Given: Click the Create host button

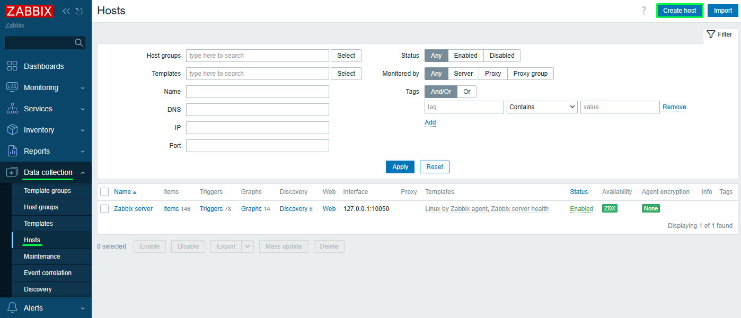Looking at the screenshot, I should pyautogui.click(x=680, y=11).
